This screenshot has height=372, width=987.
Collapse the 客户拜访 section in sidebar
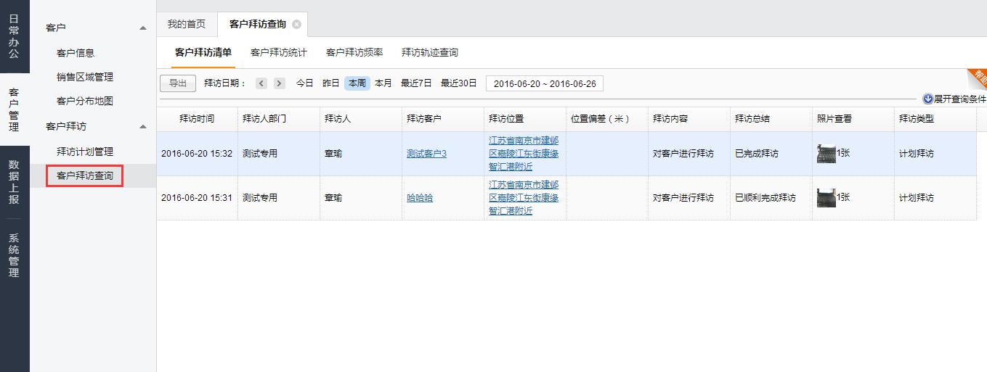tap(143, 127)
